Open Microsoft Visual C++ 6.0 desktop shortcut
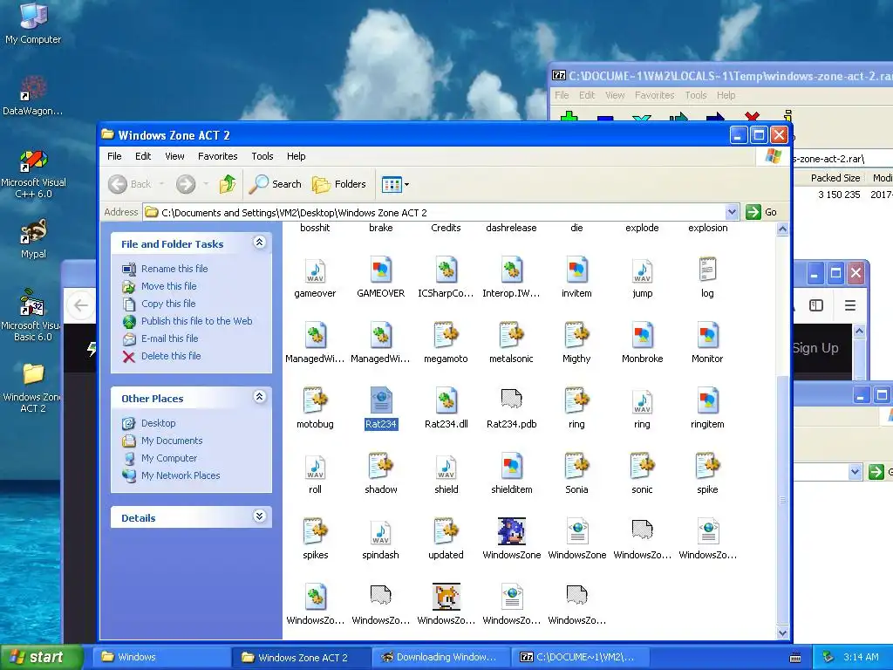 (33, 174)
